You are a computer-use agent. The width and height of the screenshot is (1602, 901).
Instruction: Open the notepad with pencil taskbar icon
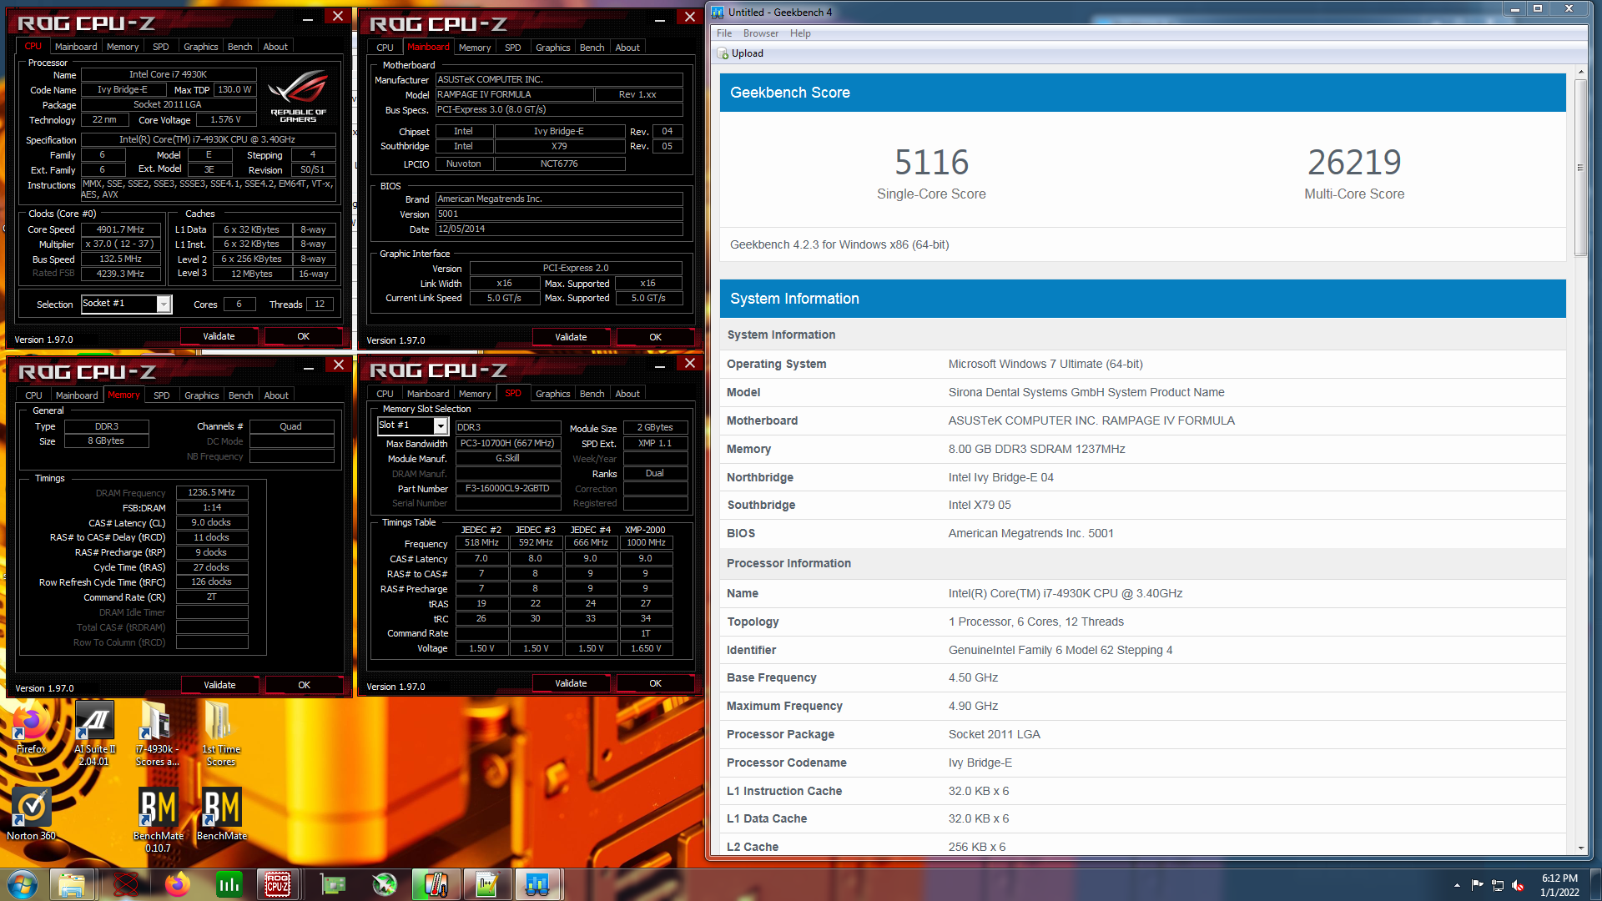pos(486,883)
